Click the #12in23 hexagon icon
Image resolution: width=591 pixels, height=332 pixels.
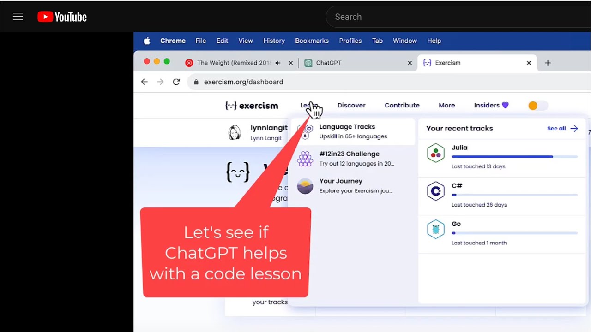click(305, 159)
